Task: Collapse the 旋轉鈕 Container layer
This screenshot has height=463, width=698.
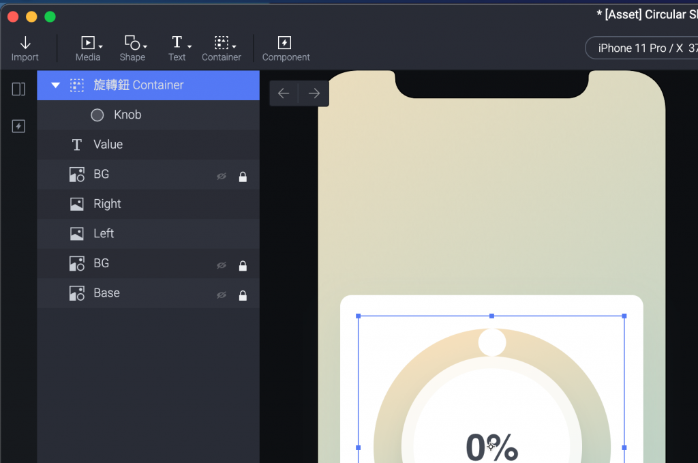Action: [55, 85]
